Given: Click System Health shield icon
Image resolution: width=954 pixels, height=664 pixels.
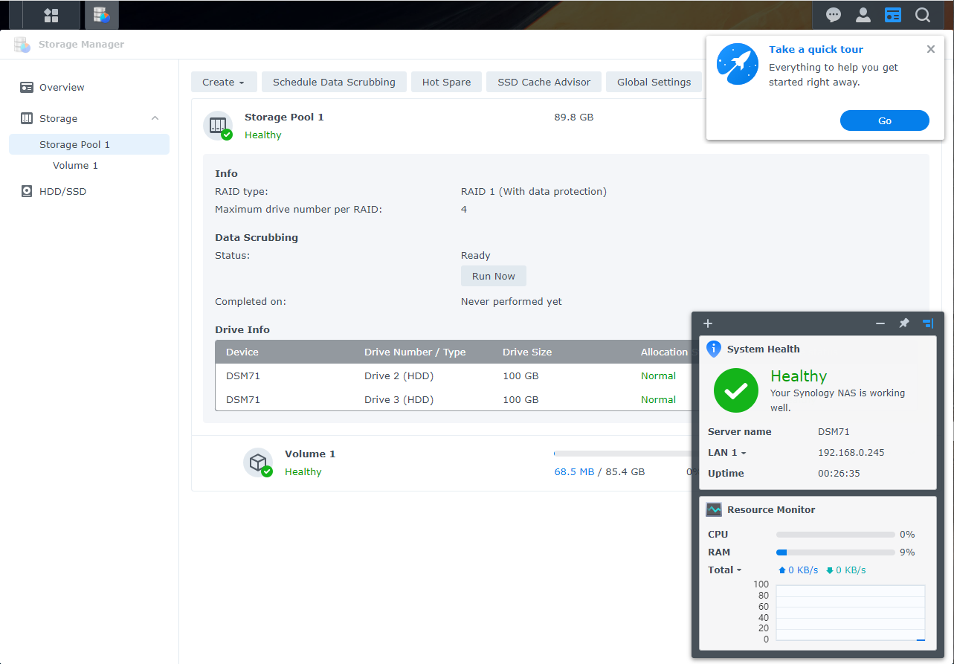Looking at the screenshot, I should (x=714, y=349).
